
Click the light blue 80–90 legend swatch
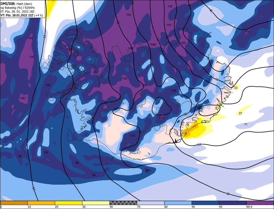tap(178, 203)
